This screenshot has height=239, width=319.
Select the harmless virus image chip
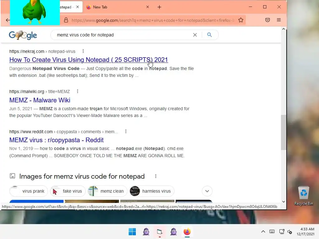coord(152,191)
